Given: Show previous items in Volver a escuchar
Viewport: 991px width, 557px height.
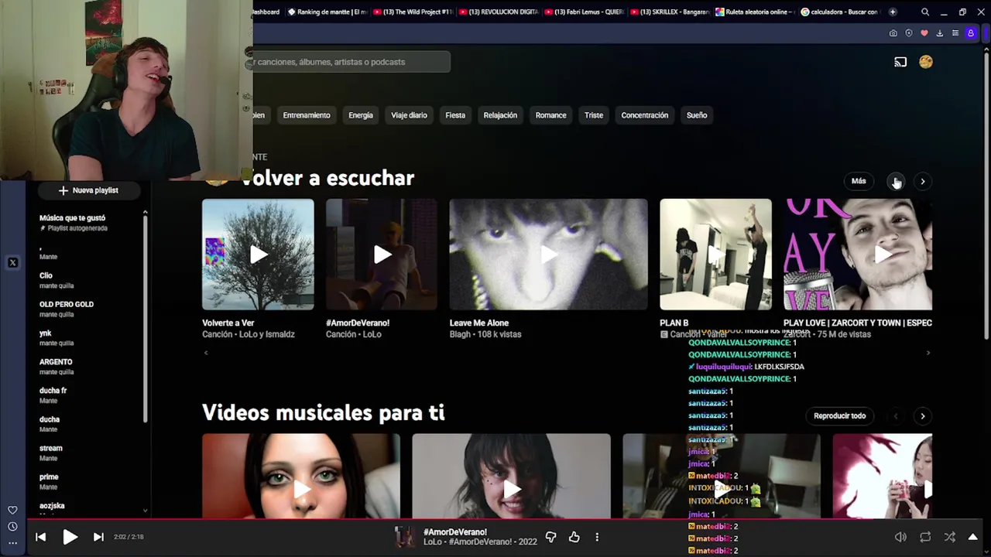Looking at the screenshot, I should coord(896,181).
